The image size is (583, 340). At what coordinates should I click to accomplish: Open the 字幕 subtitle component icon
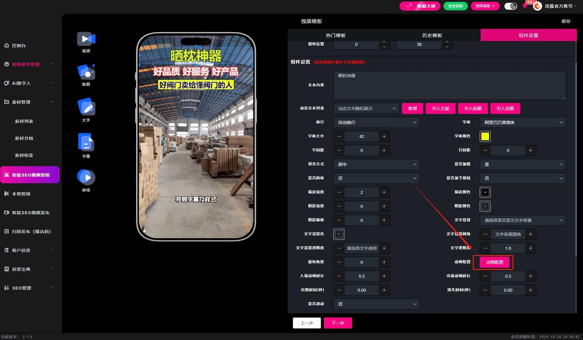(86, 143)
